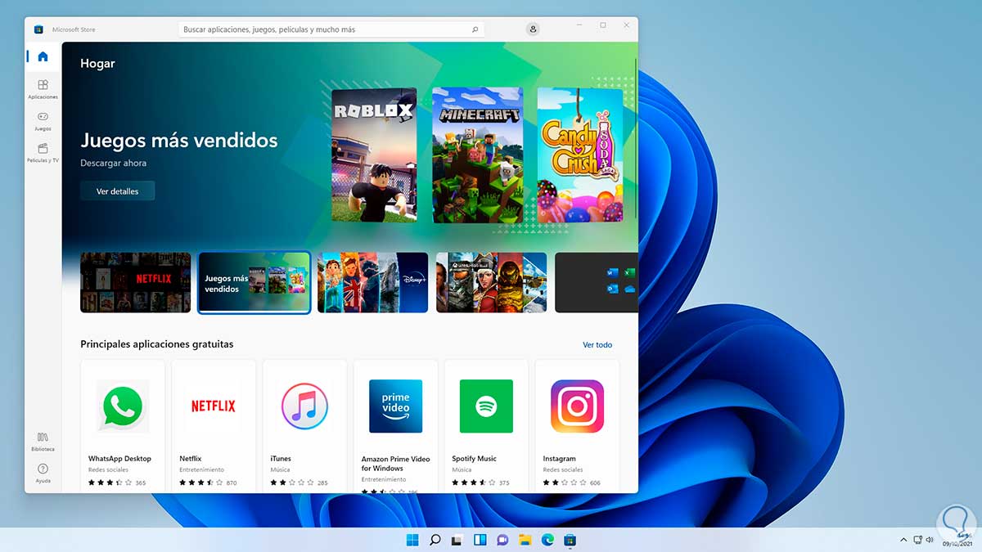
Task: Click Microsoft Store icon in the taskbar
Action: pos(570,540)
